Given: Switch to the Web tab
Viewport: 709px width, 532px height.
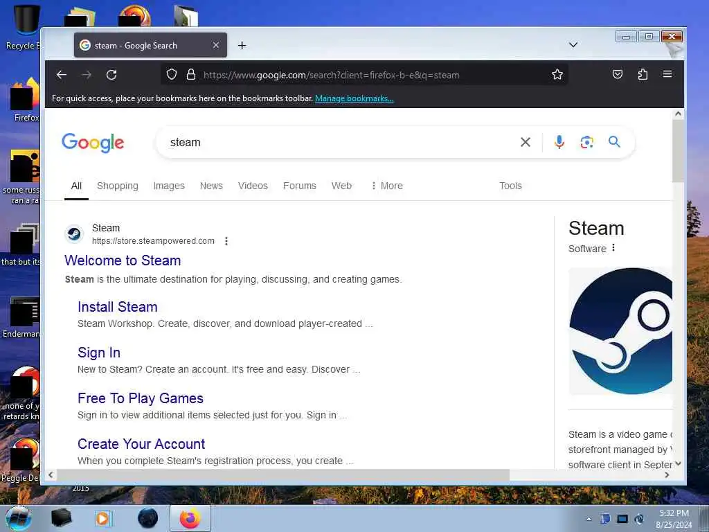Looking at the screenshot, I should [341, 186].
